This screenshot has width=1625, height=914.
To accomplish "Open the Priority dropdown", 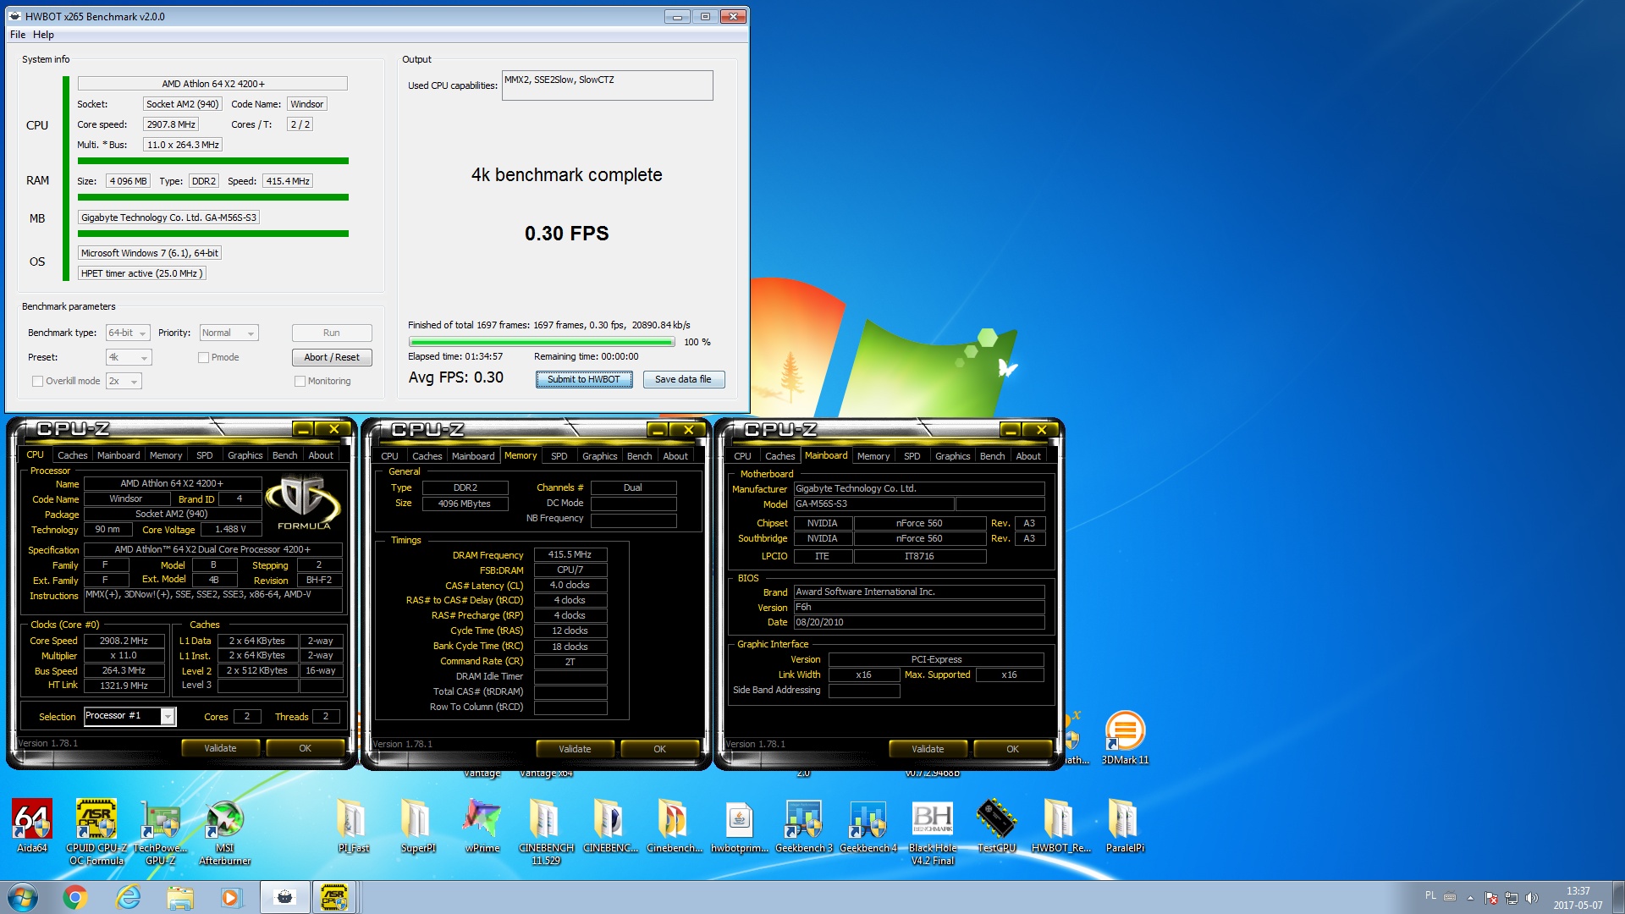I will (x=229, y=333).
